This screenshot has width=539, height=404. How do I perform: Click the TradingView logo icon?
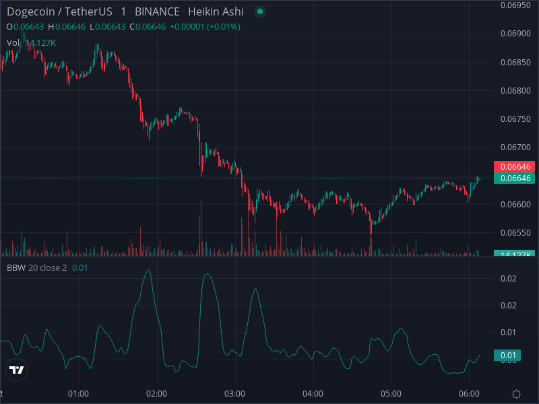coord(16,370)
